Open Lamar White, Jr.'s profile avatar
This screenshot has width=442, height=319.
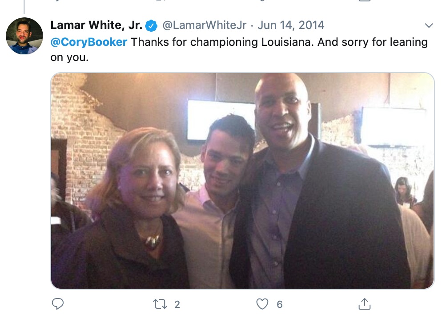tap(24, 36)
